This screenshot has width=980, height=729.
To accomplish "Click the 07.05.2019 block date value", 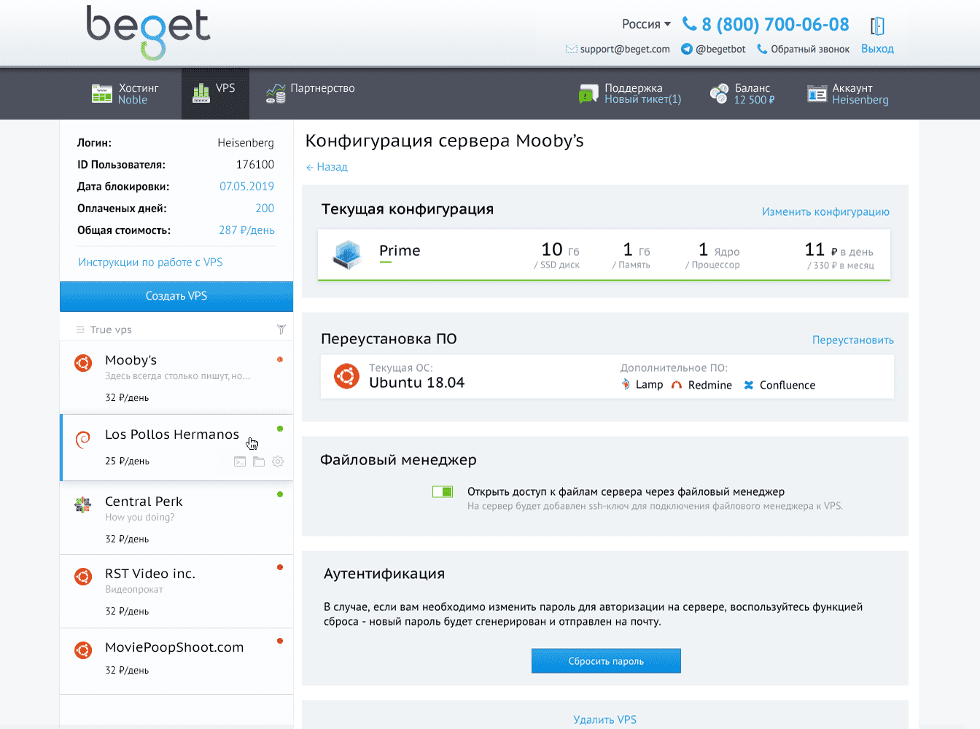I will [x=247, y=187].
